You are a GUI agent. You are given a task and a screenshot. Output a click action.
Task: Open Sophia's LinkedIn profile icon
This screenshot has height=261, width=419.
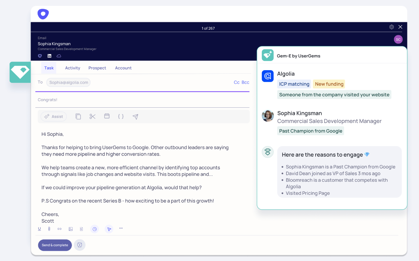[x=49, y=55]
